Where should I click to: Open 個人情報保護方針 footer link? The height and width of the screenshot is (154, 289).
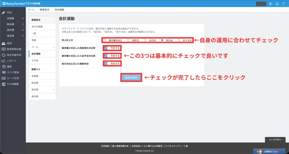click(x=120, y=146)
